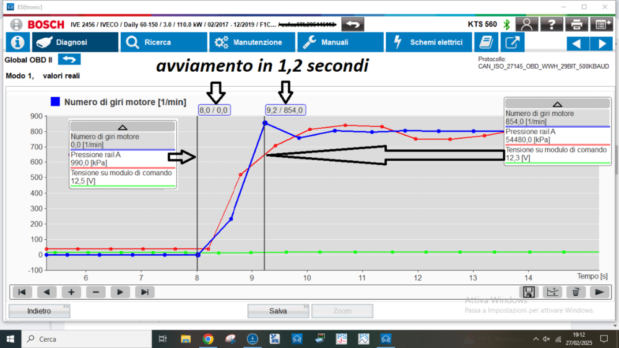Screen dimensions: 619x348
Task: Click the floppy disk save icon in graph toolbar
Action: pyautogui.click(x=529, y=292)
